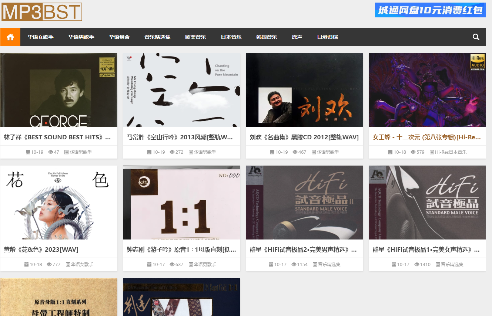The image size is (492, 316).
Task: Click 10-17 date on 钟志刚 card
Action: (x=159, y=264)
